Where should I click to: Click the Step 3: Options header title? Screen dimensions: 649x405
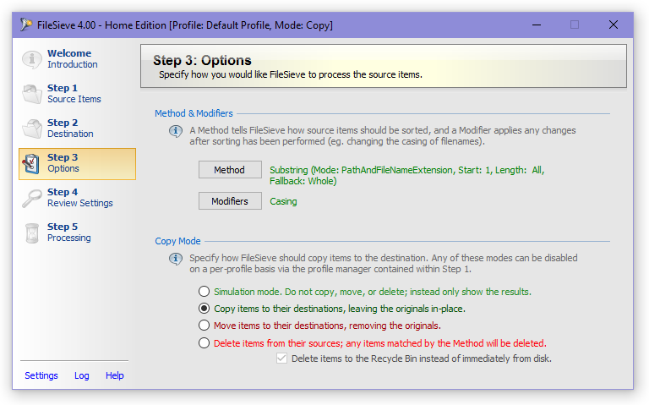(x=202, y=61)
